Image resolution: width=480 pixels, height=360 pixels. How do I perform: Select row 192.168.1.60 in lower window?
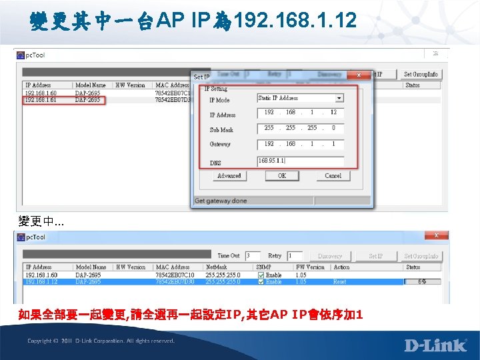(x=232, y=275)
